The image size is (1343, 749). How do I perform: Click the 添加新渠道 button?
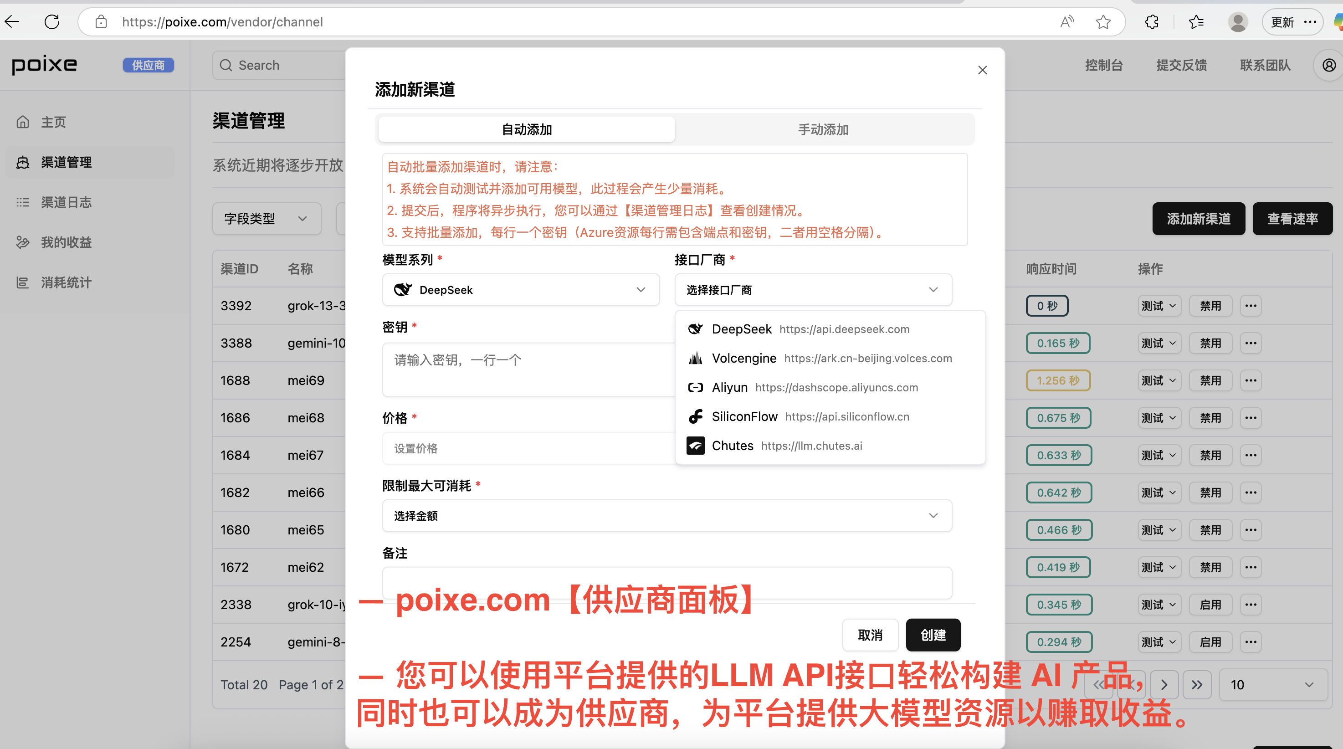coord(1199,218)
